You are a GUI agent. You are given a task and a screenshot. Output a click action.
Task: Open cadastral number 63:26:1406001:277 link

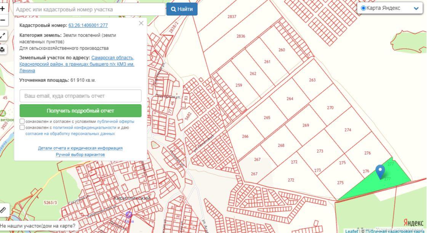coord(88,26)
